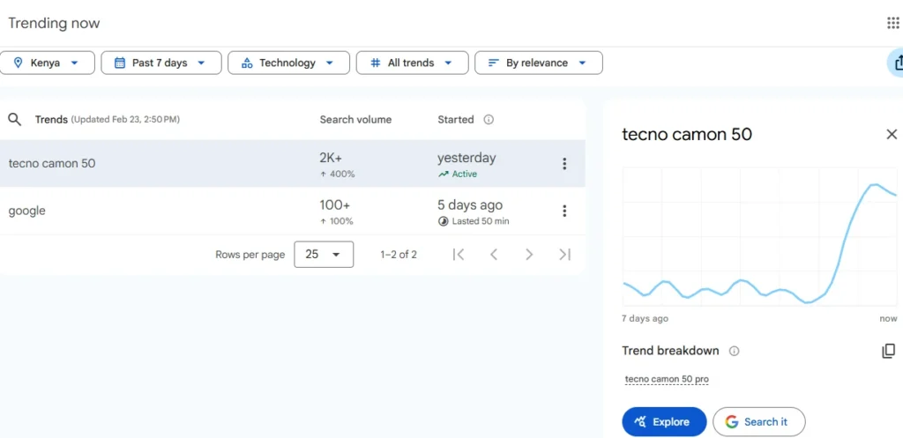The width and height of the screenshot is (903, 438).
Task: Open the Past 7 days time filter
Action: click(161, 63)
